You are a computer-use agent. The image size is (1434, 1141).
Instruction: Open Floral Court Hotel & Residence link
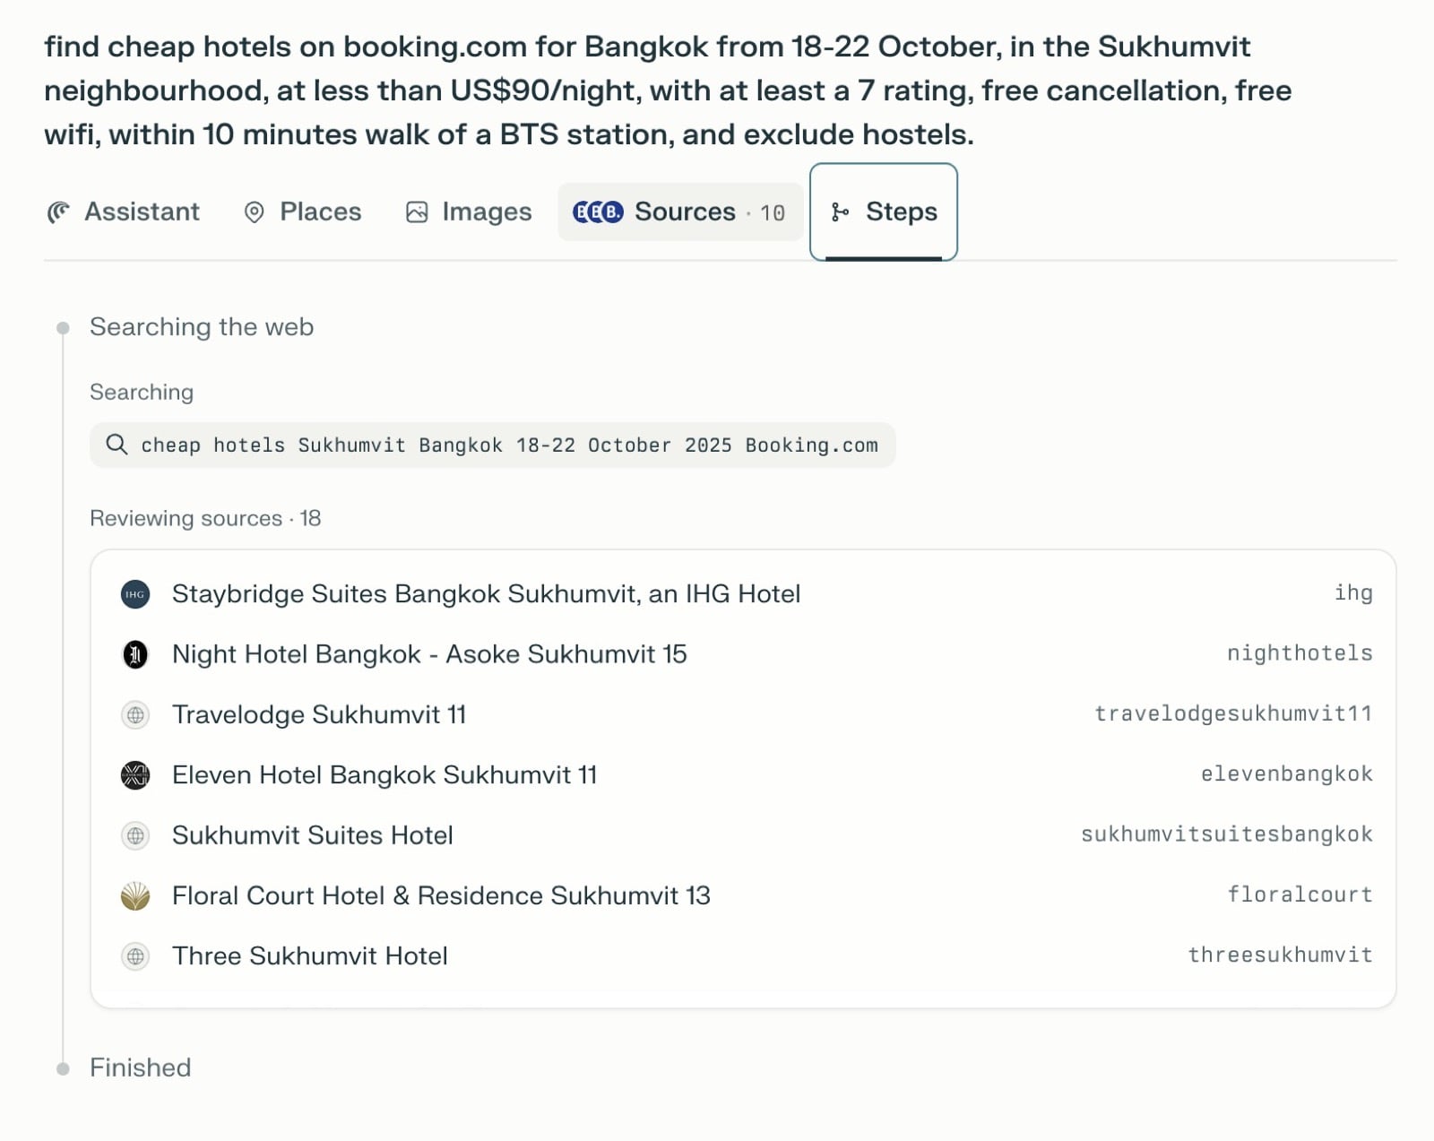pyautogui.click(x=441, y=895)
